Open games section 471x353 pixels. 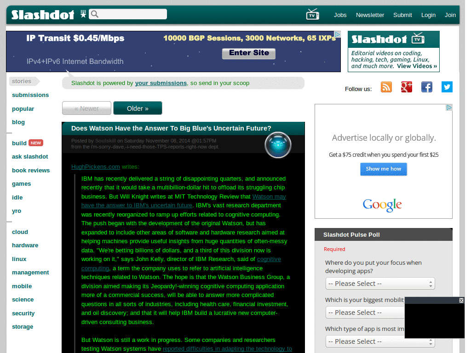tap(21, 184)
